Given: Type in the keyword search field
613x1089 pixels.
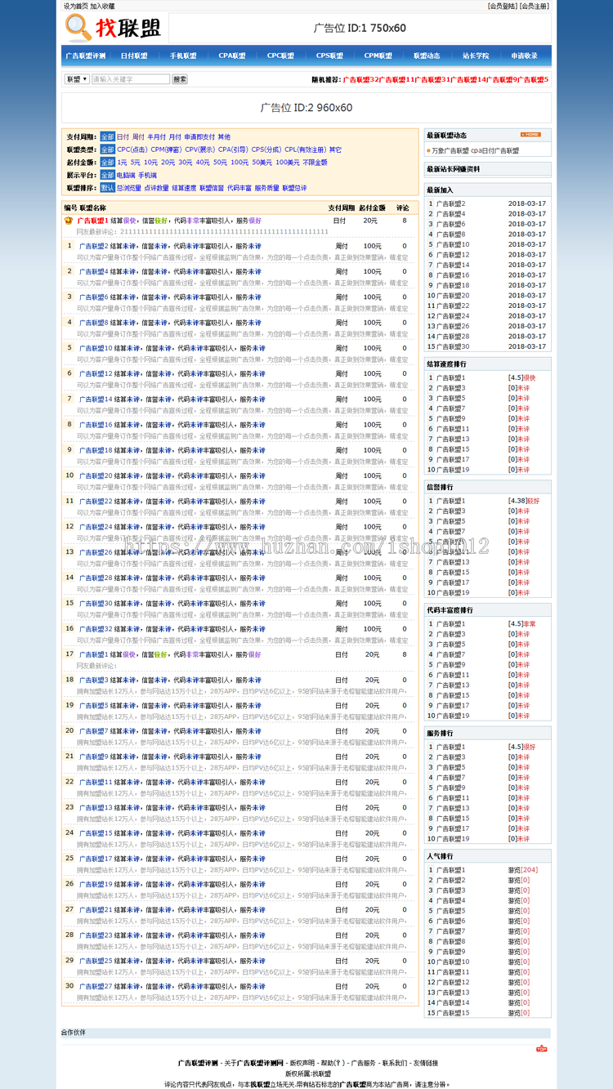Looking at the screenshot, I should tap(130, 79).
